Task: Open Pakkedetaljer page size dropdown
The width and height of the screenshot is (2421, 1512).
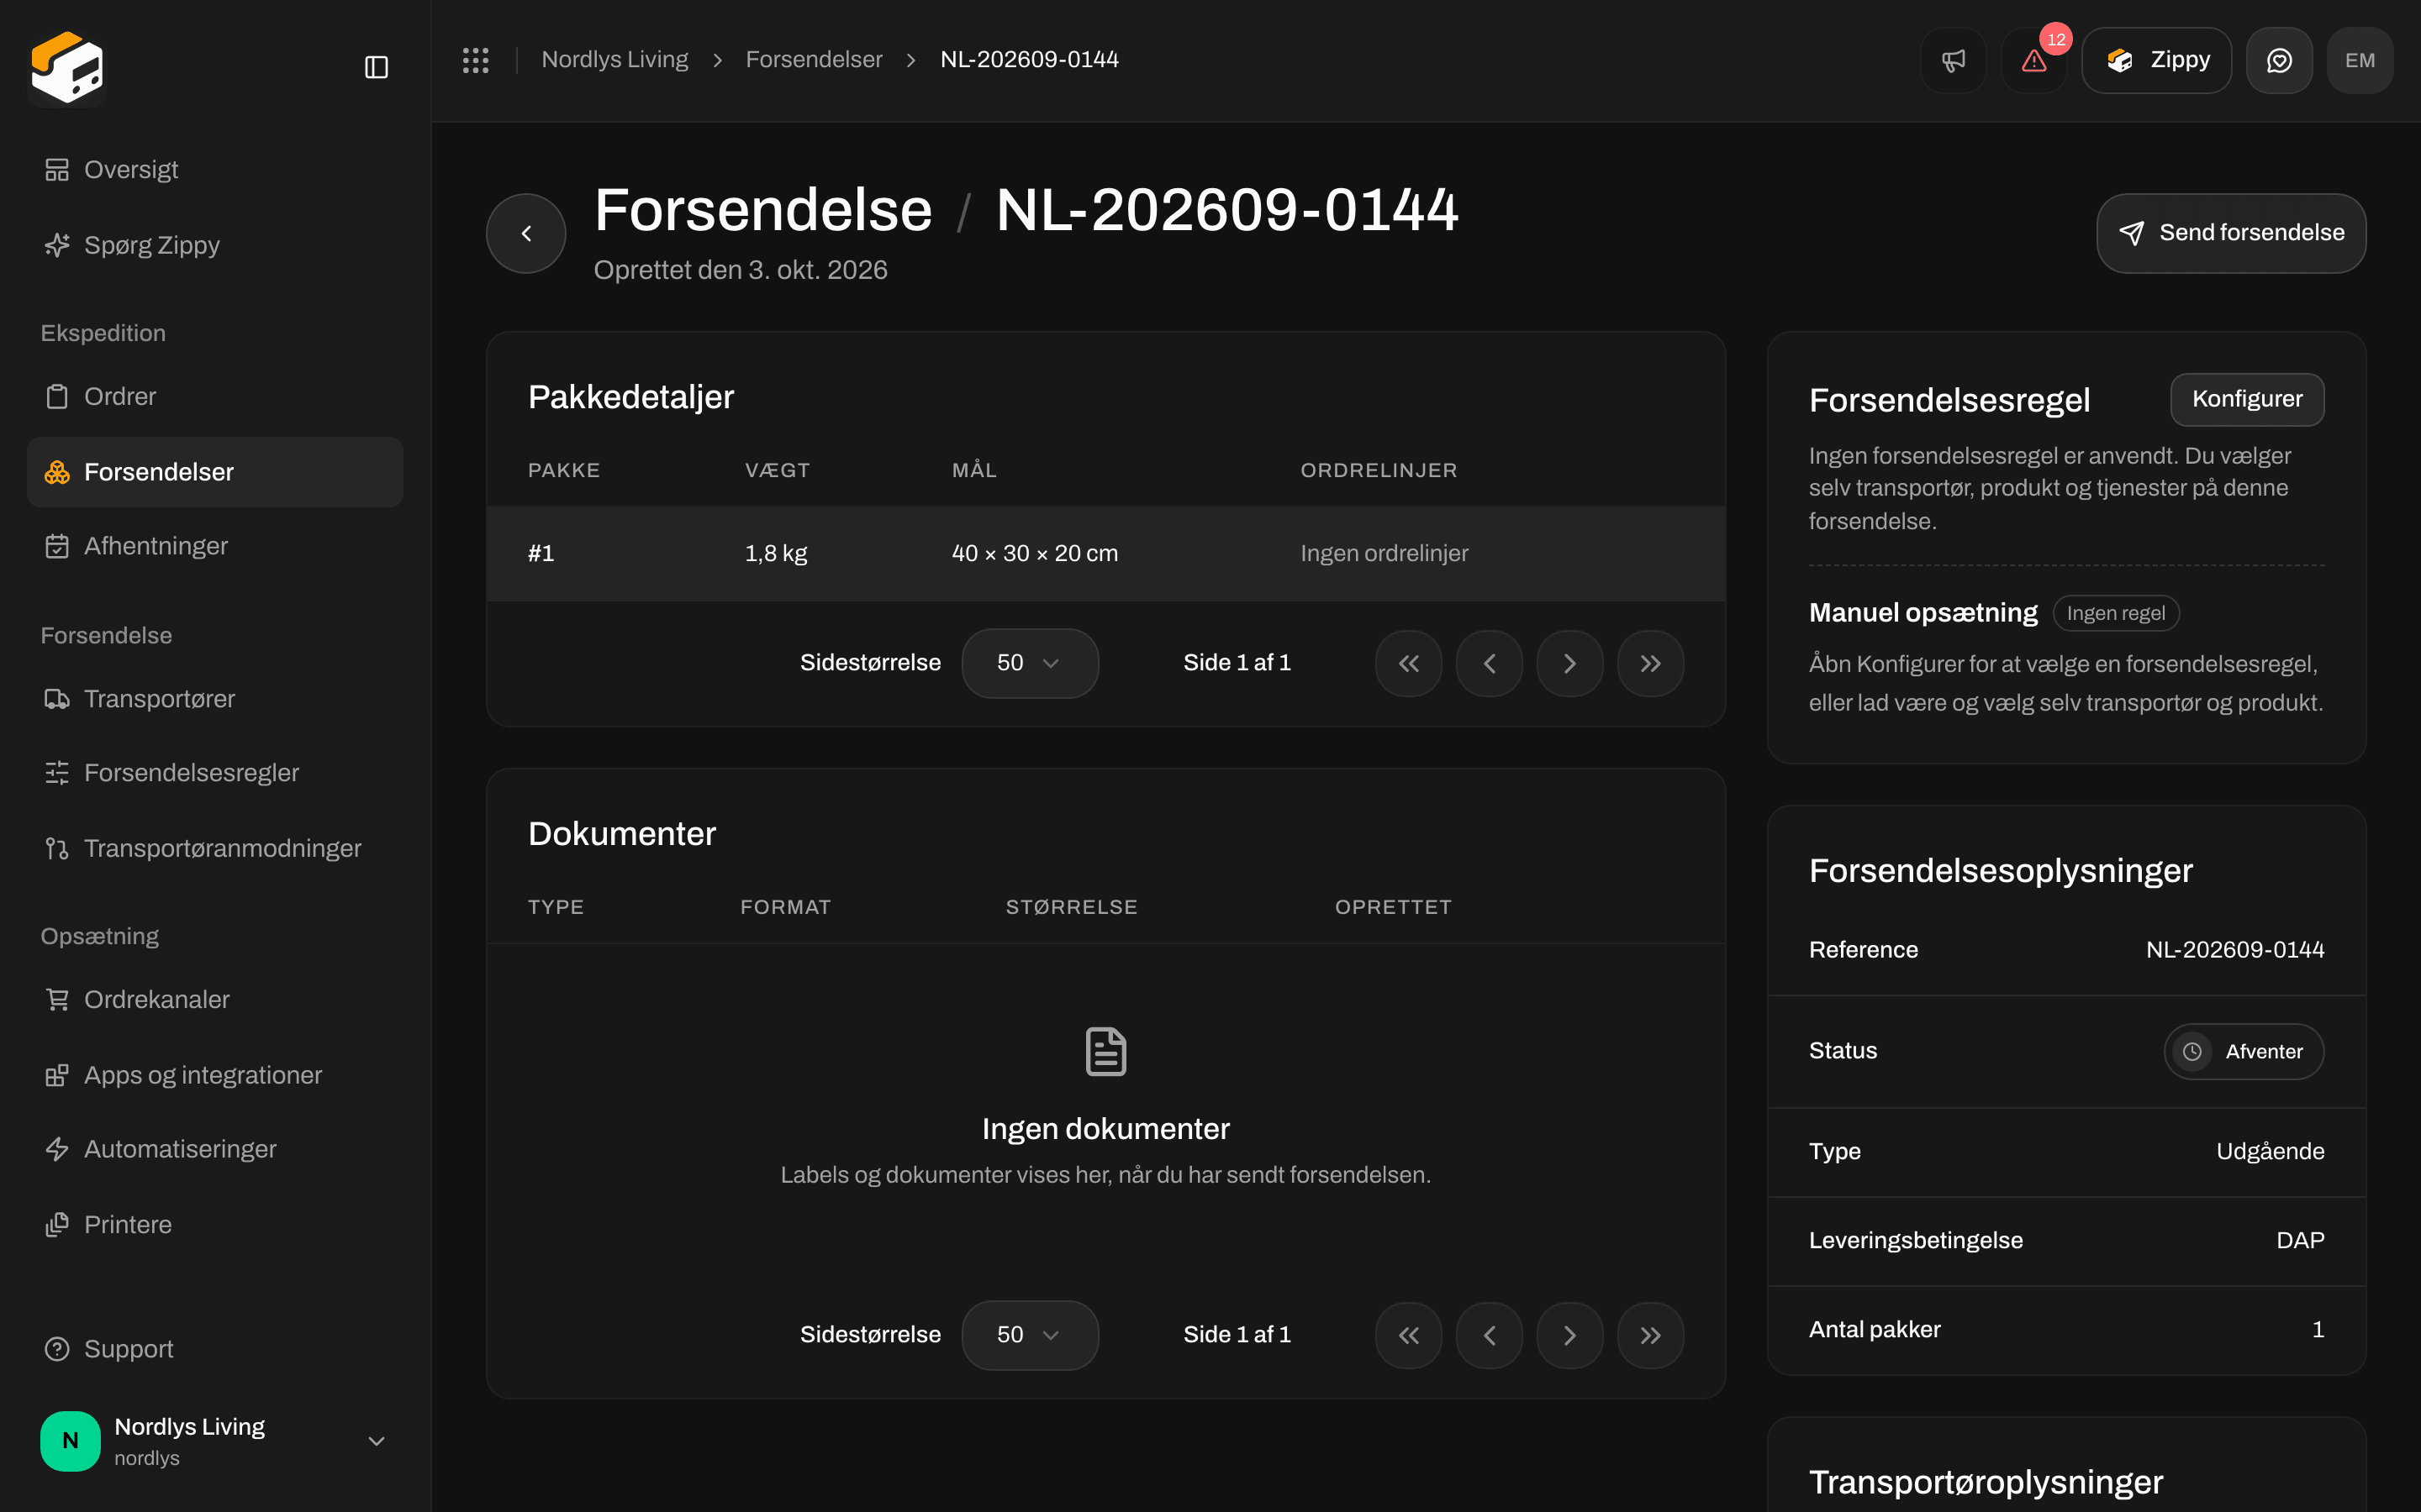Action: click(1030, 663)
